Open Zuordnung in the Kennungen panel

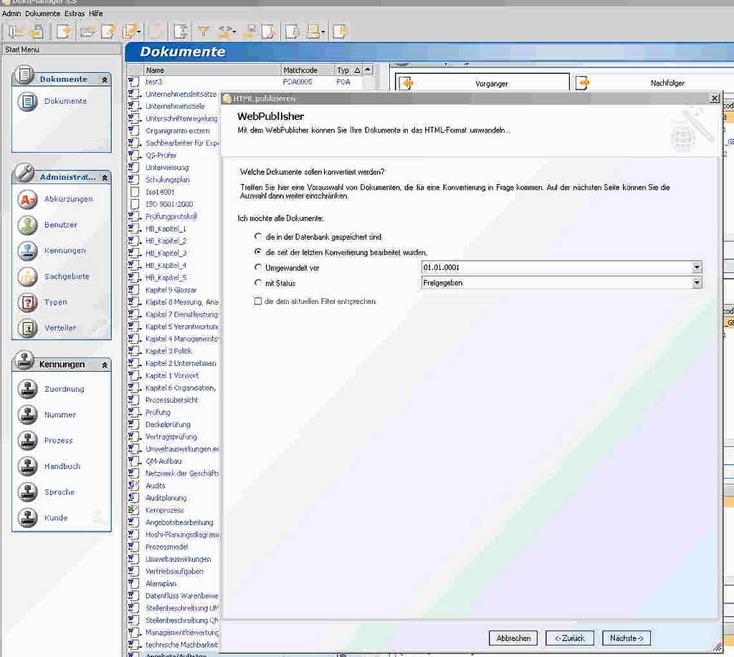click(65, 389)
